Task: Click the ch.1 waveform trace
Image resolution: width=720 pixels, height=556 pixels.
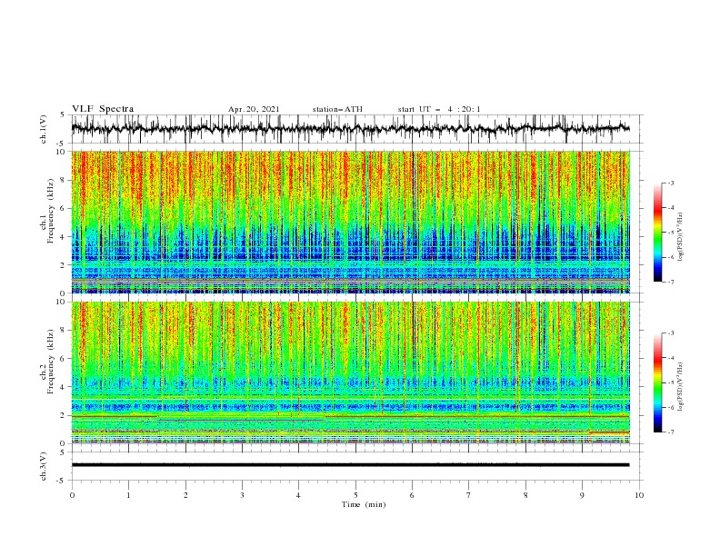Action: [350, 129]
